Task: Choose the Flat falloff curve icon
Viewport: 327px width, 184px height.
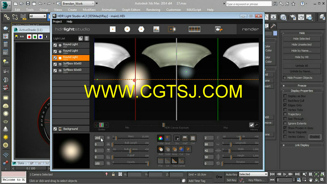Action: [x=161, y=161]
